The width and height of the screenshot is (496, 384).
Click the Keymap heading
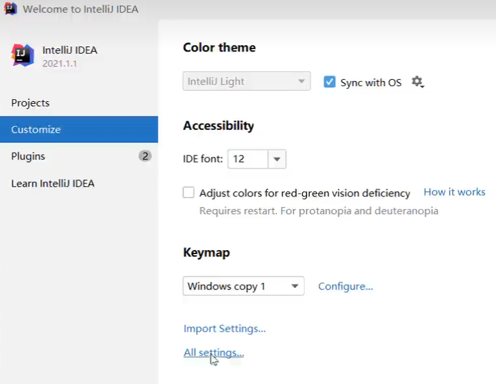pyautogui.click(x=207, y=253)
